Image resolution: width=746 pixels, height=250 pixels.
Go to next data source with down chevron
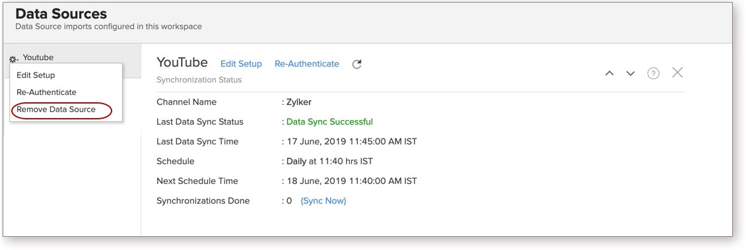630,73
